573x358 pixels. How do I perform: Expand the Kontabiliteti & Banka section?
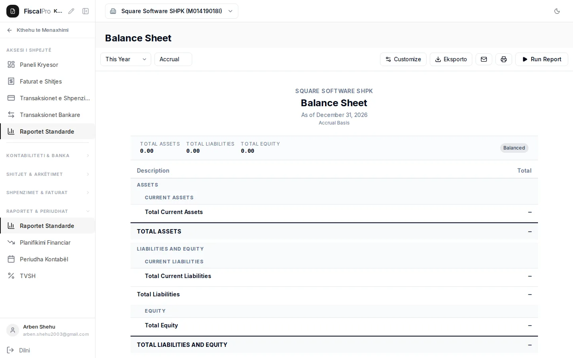pyautogui.click(x=48, y=156)
